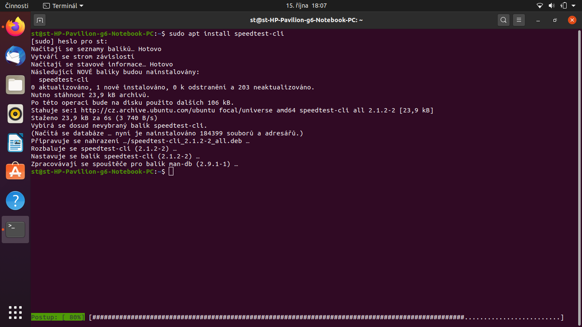The image size is (582, 327).
Task: Launch Thunderbird mail from the dock
Action: tap(15, 56)
